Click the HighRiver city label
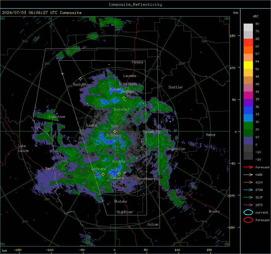 point(125,212)
